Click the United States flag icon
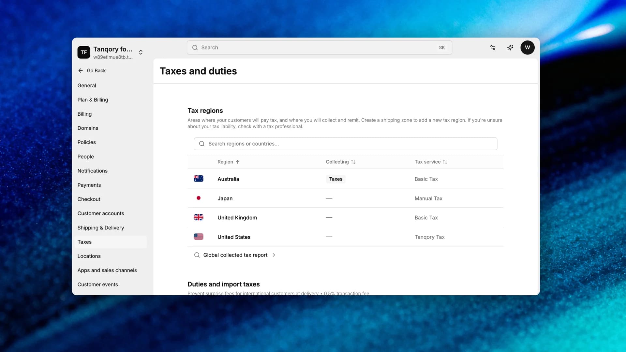This screenshot has height=352, width=626. pyautogui.click(x=199, y=237)
